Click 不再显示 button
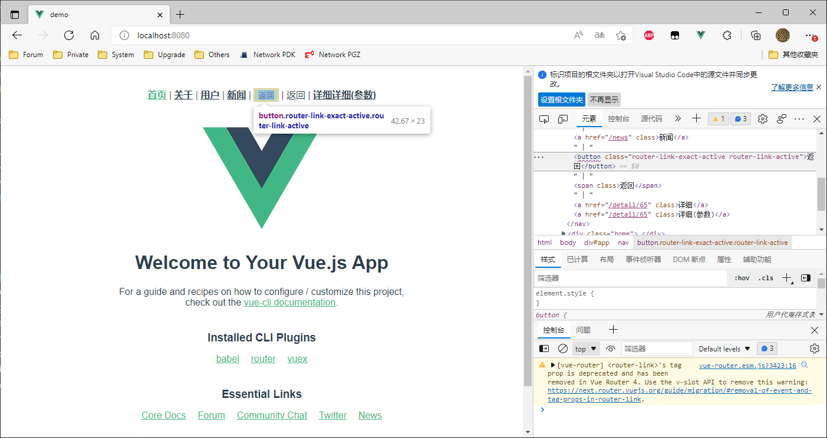 coord(604,99)
